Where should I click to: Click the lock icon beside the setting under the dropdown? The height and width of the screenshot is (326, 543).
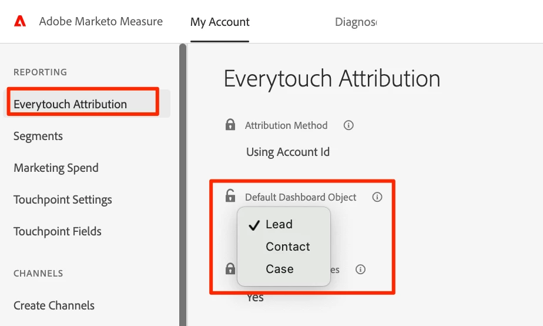pyautogui.click(x=230, y=269)
